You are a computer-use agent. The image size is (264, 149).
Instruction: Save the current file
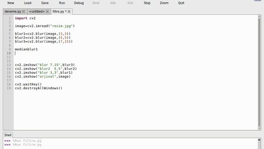tap(45, 3)
